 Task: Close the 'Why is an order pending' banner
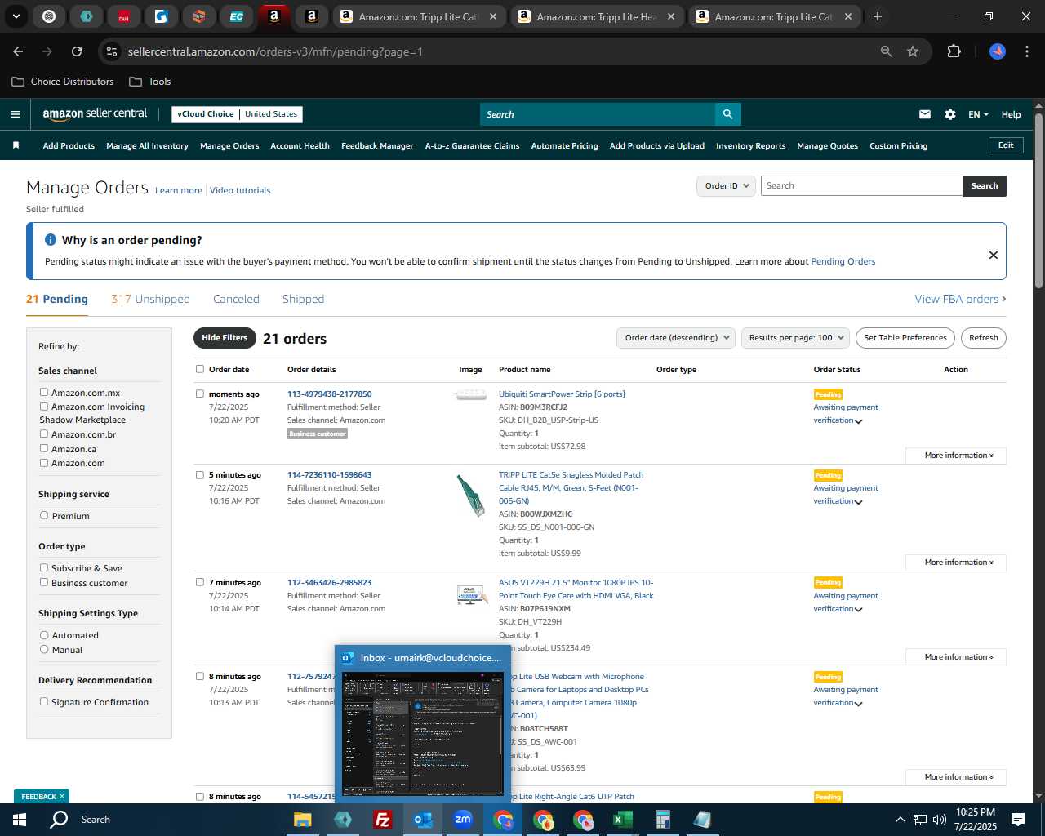(994, 255)
